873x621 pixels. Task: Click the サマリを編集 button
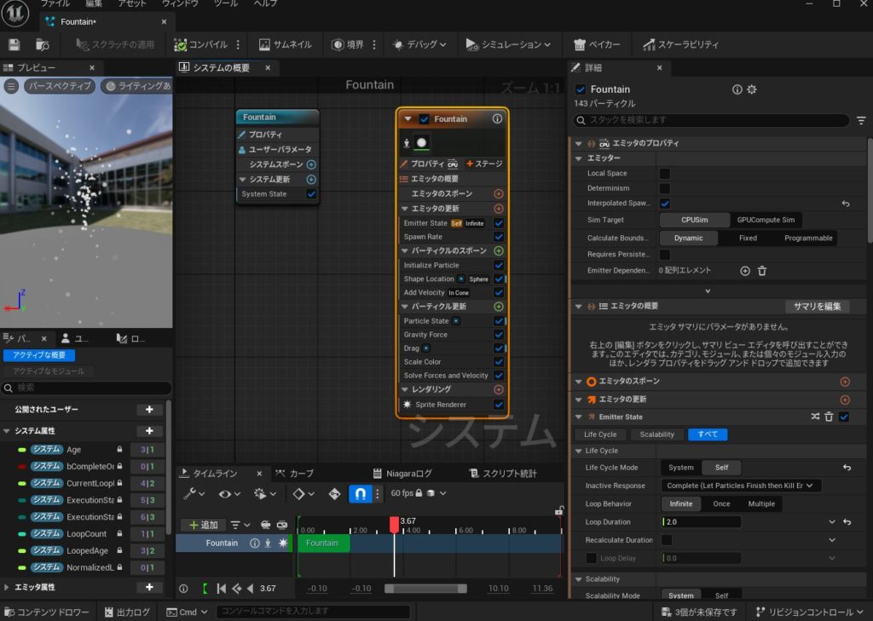(x=816, y=307)
